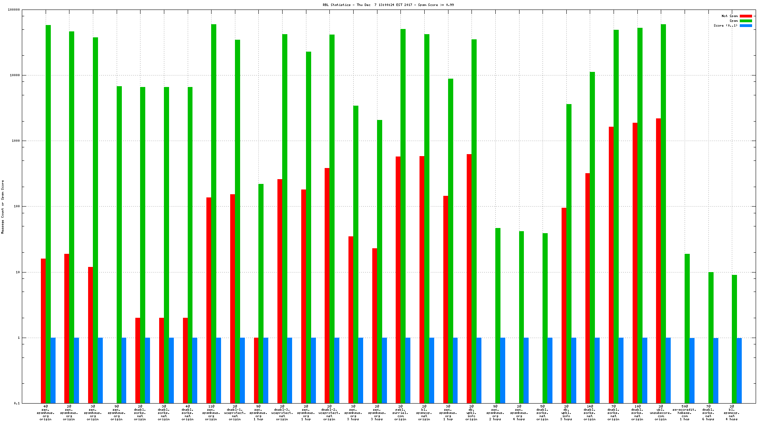The height and width of the screenshot is (429, 762).
Task: Click the 11@ zen.spamhaus.org origin label
Action: pyautogui.click(x=211, y=412)
